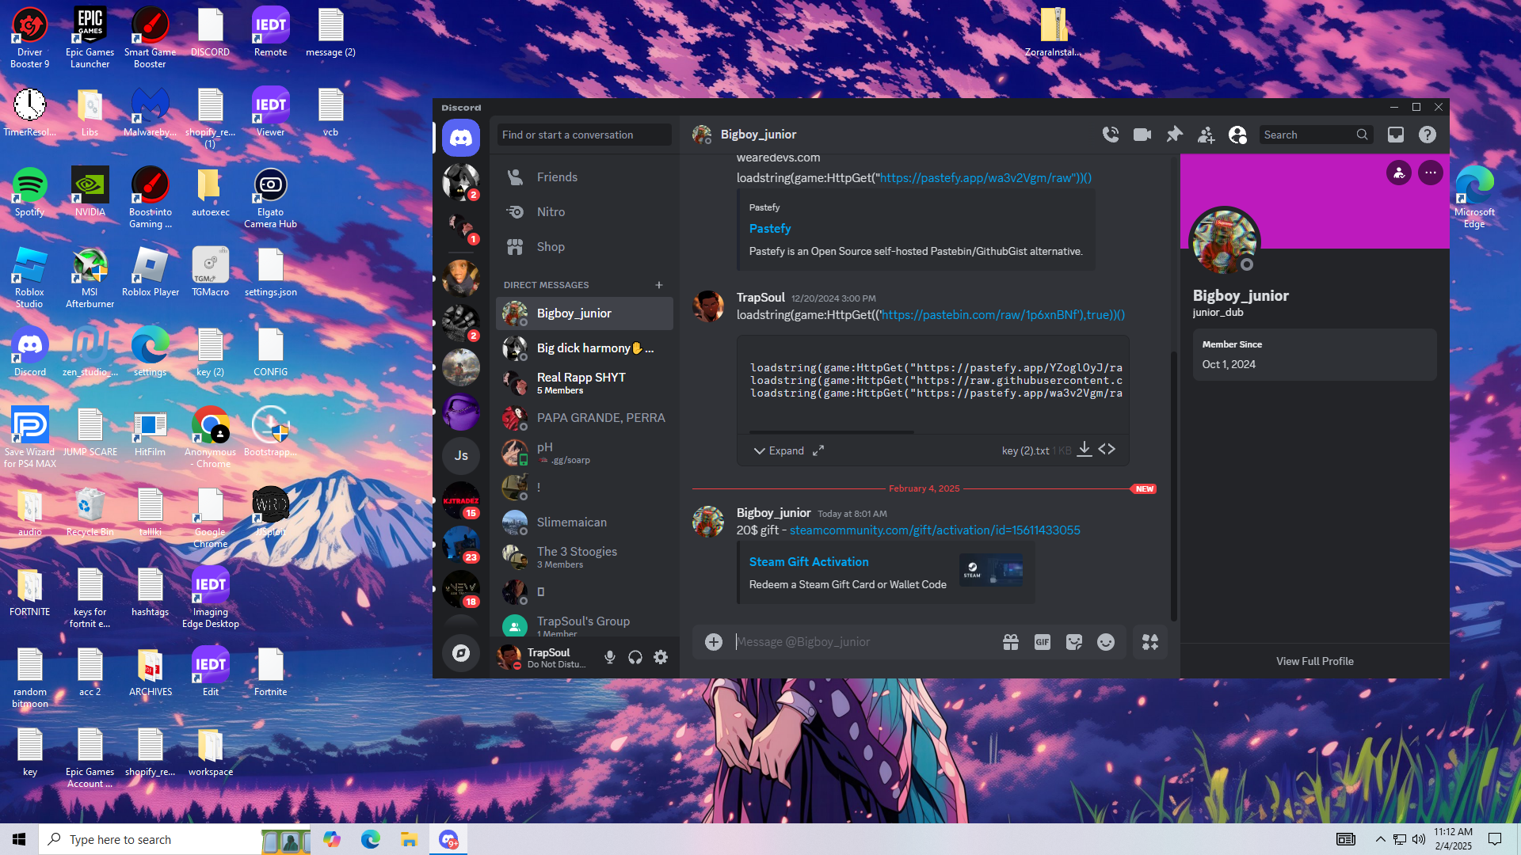Viewport: 1521px width, 855px height.
Task: Open pinned messages
Action: pyautogui.click(x=1174, y=135)
